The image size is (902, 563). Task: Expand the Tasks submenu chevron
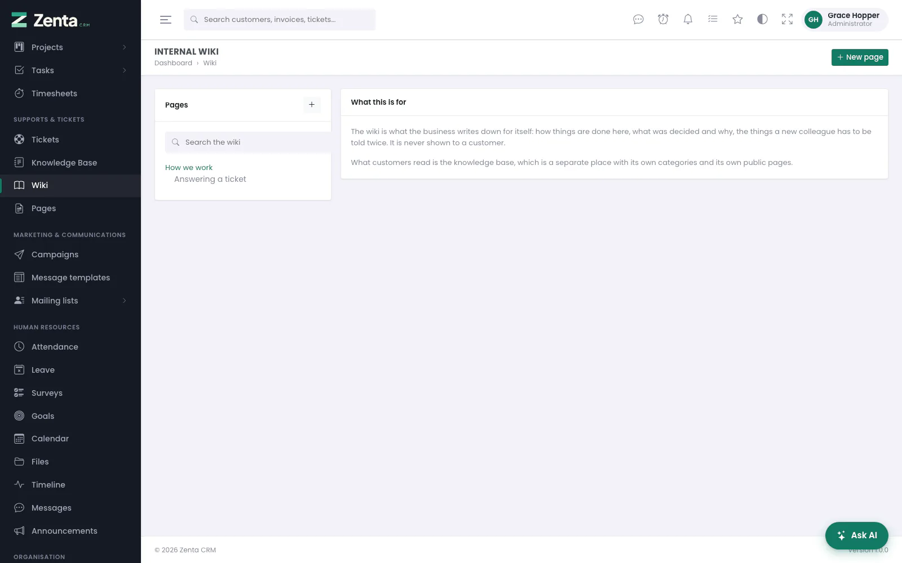click(125, 70)
